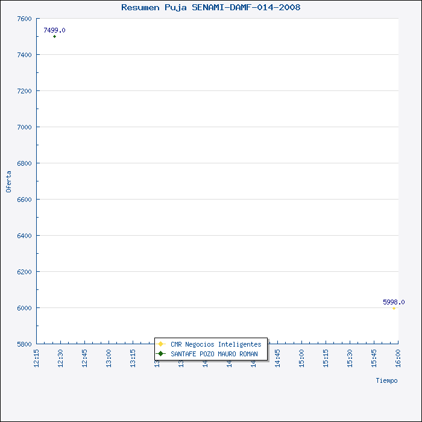Click the chart title Resumen Puja SENAMI-DAMF-014-2008

tap(210, 7)
